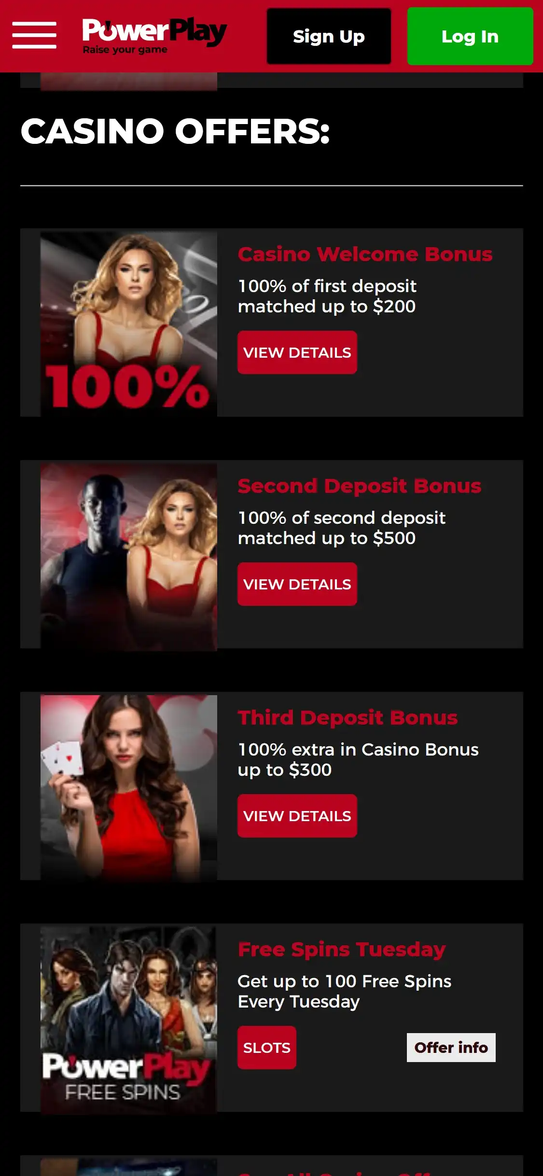Open the Second Deposit Bonus title link
The width and height of the screenshot is (543, 1176).
pyautogui.click(x=360, y=486)
